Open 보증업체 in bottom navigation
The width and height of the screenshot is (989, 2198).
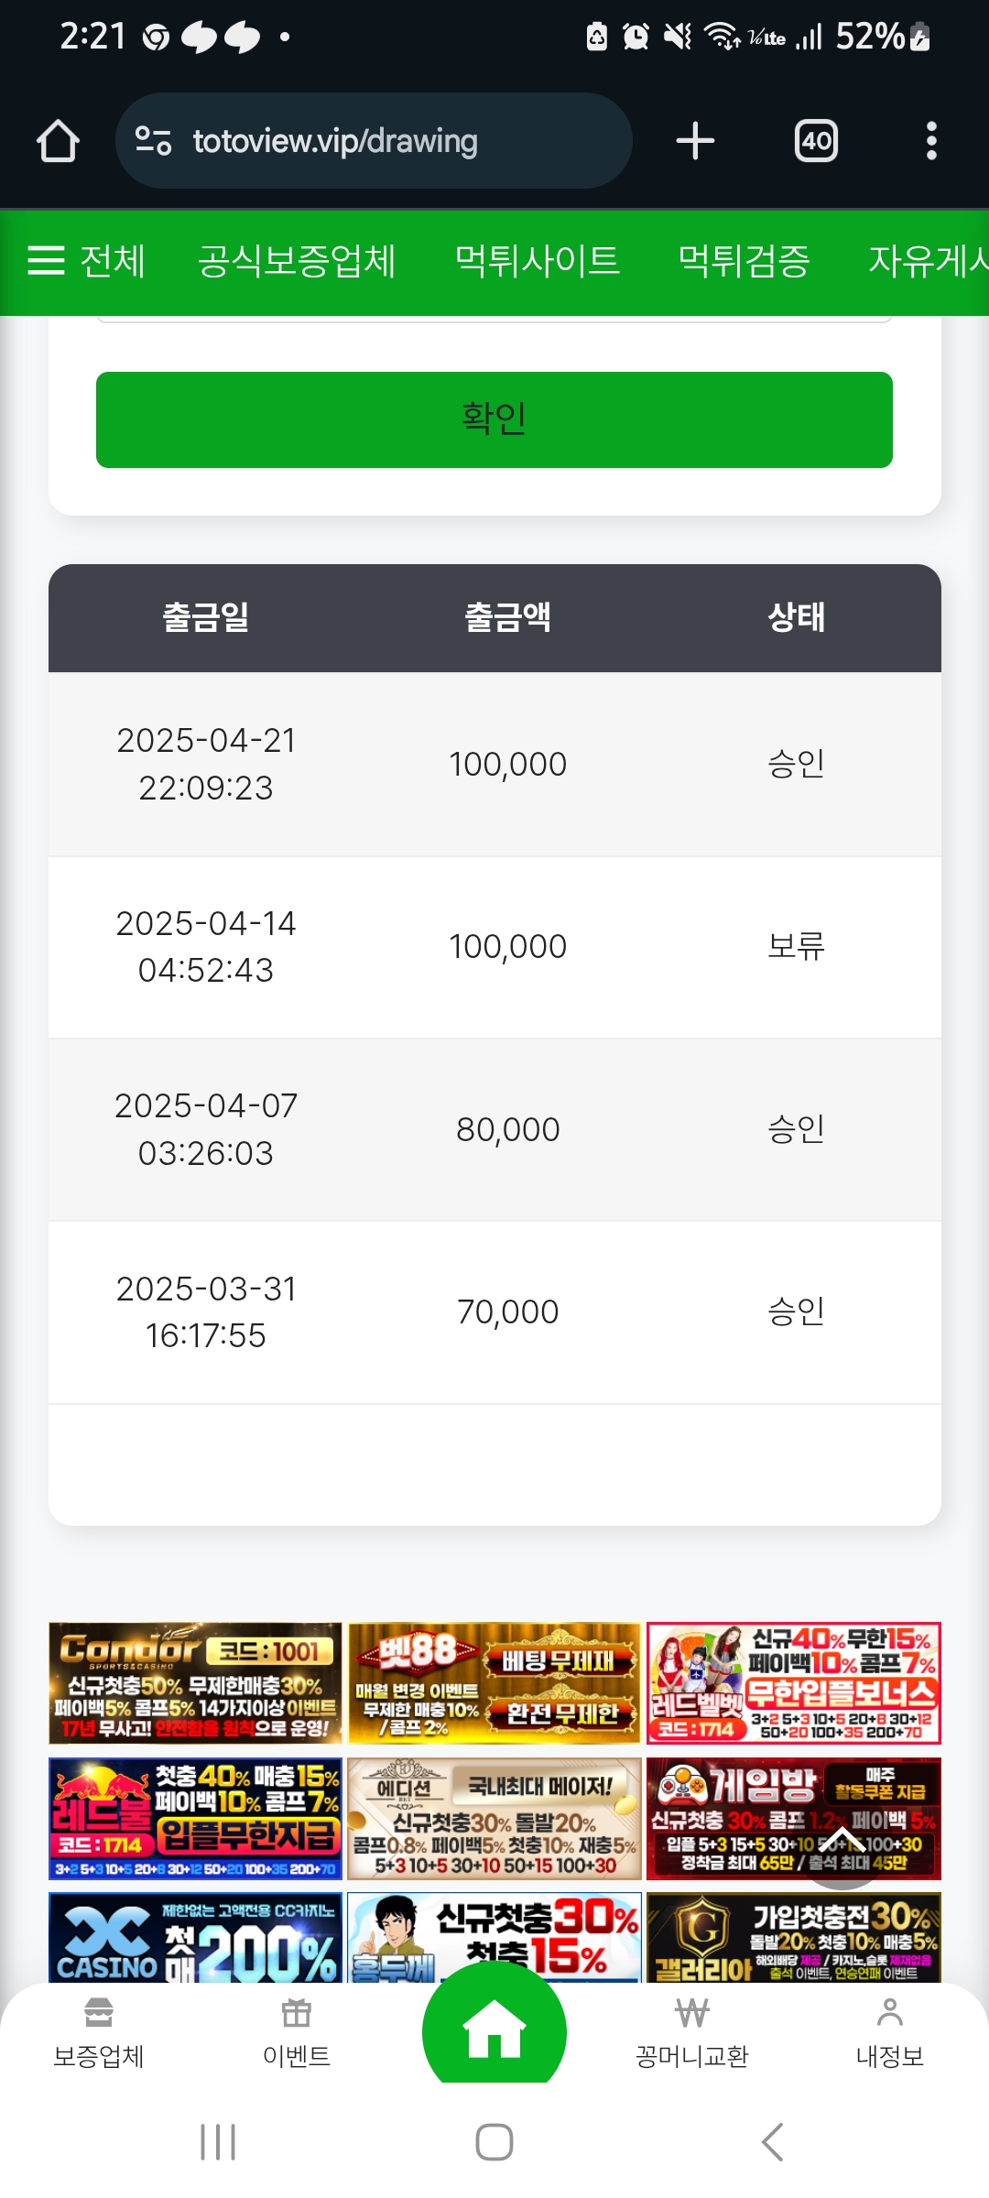pyautogui.click(x=99, y=2033)
